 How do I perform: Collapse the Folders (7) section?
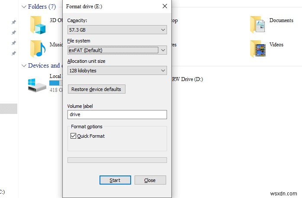click(23, 6)
